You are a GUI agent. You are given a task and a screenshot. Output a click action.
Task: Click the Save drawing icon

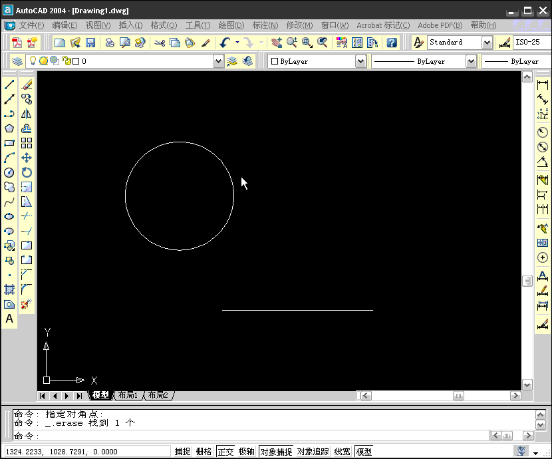pos(90,43)
